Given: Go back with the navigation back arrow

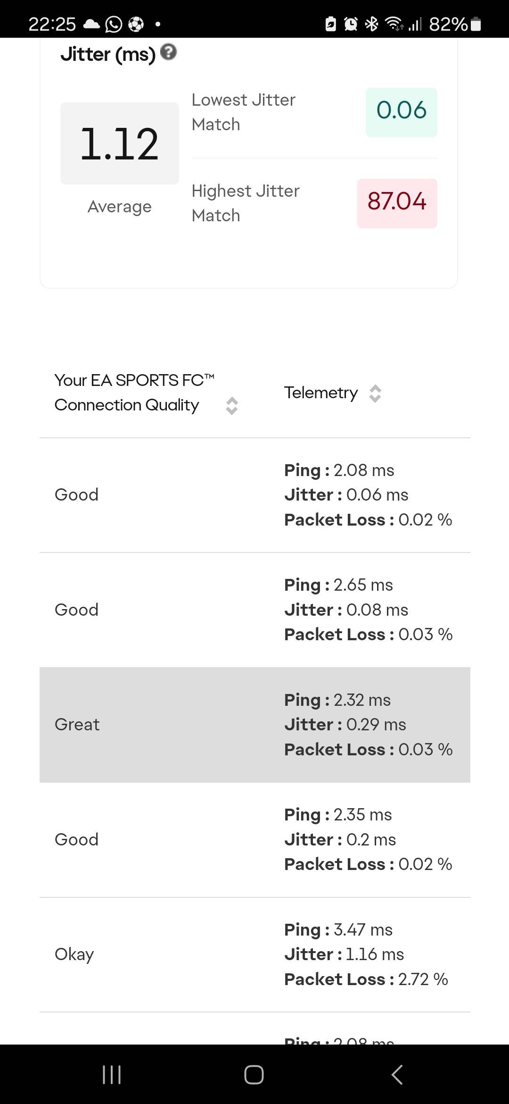Looking at the screenshot, I should (397, 1075).
